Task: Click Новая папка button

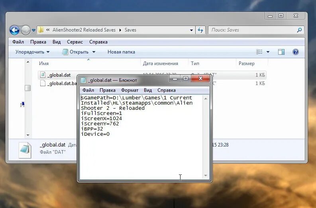Action: tap(121, 52)
